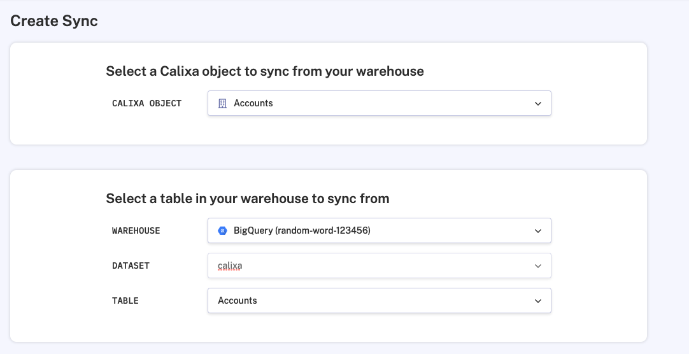Click the DATASET field label
Screen dimensions: 689x354
[131, 265]
